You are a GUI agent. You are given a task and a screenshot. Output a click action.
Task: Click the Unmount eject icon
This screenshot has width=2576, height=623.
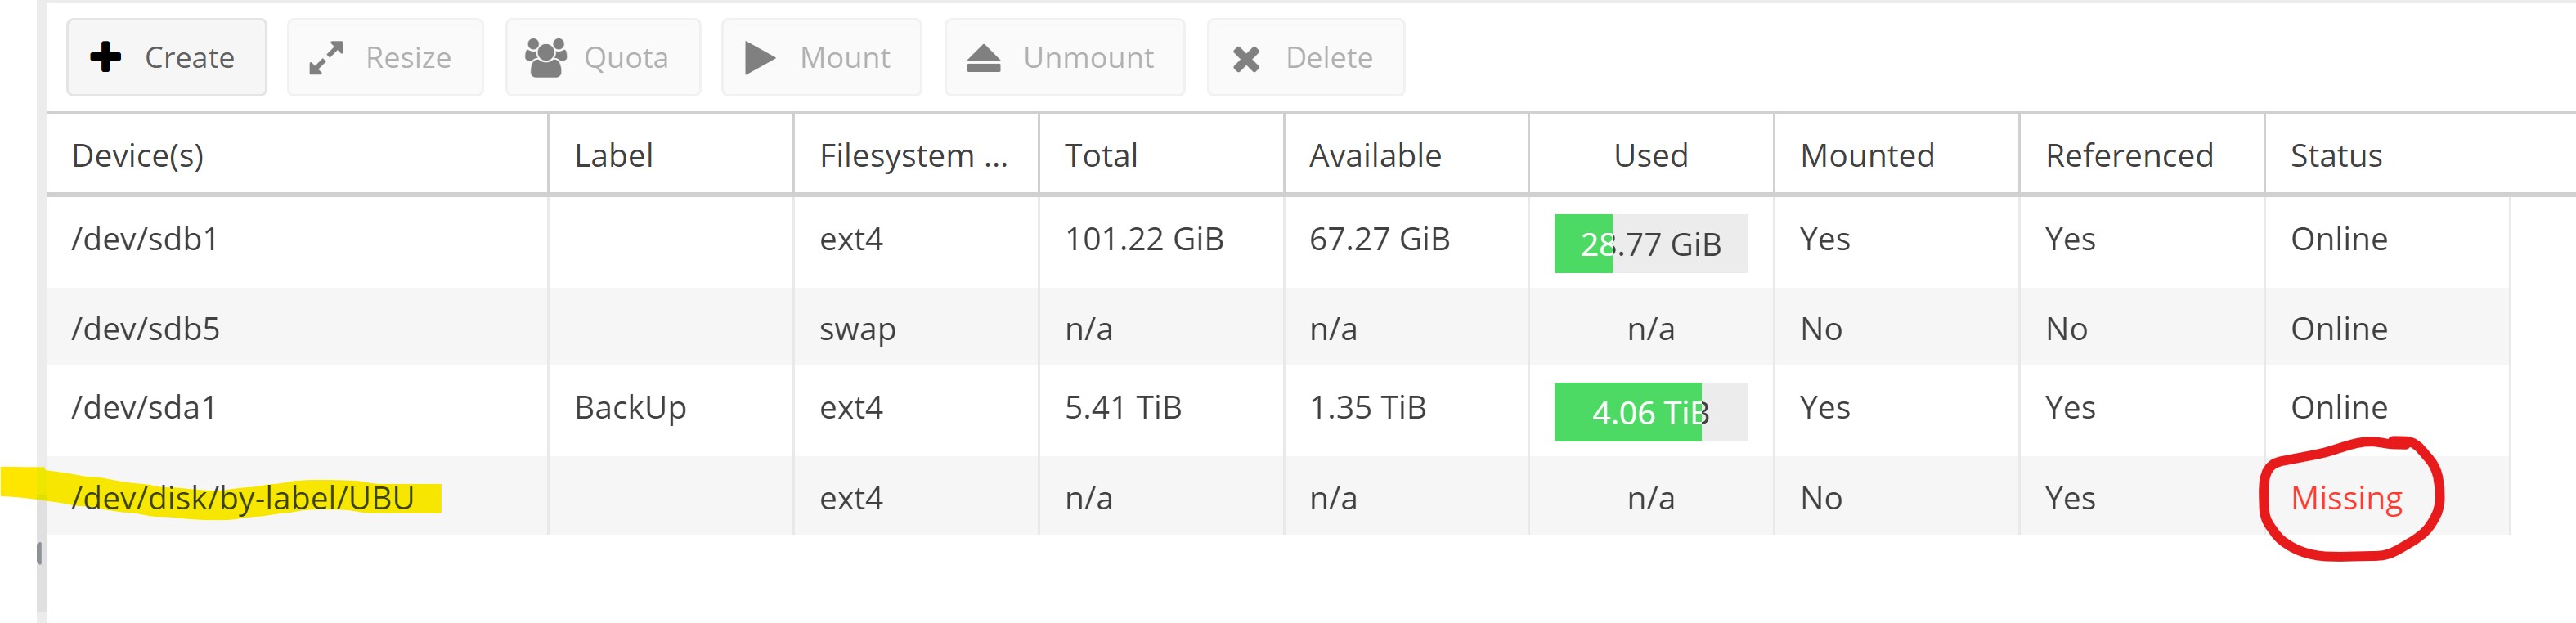tap(983, 58)
